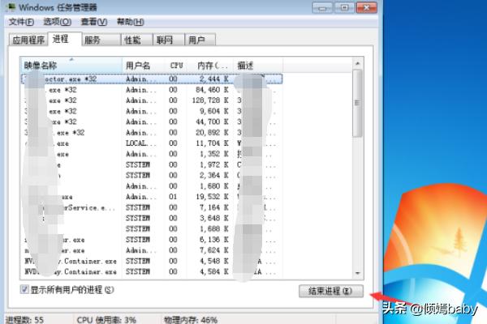The image size is (487, 324).
Task: Select the process using 84,460 K memory
Action: (152, 90)
